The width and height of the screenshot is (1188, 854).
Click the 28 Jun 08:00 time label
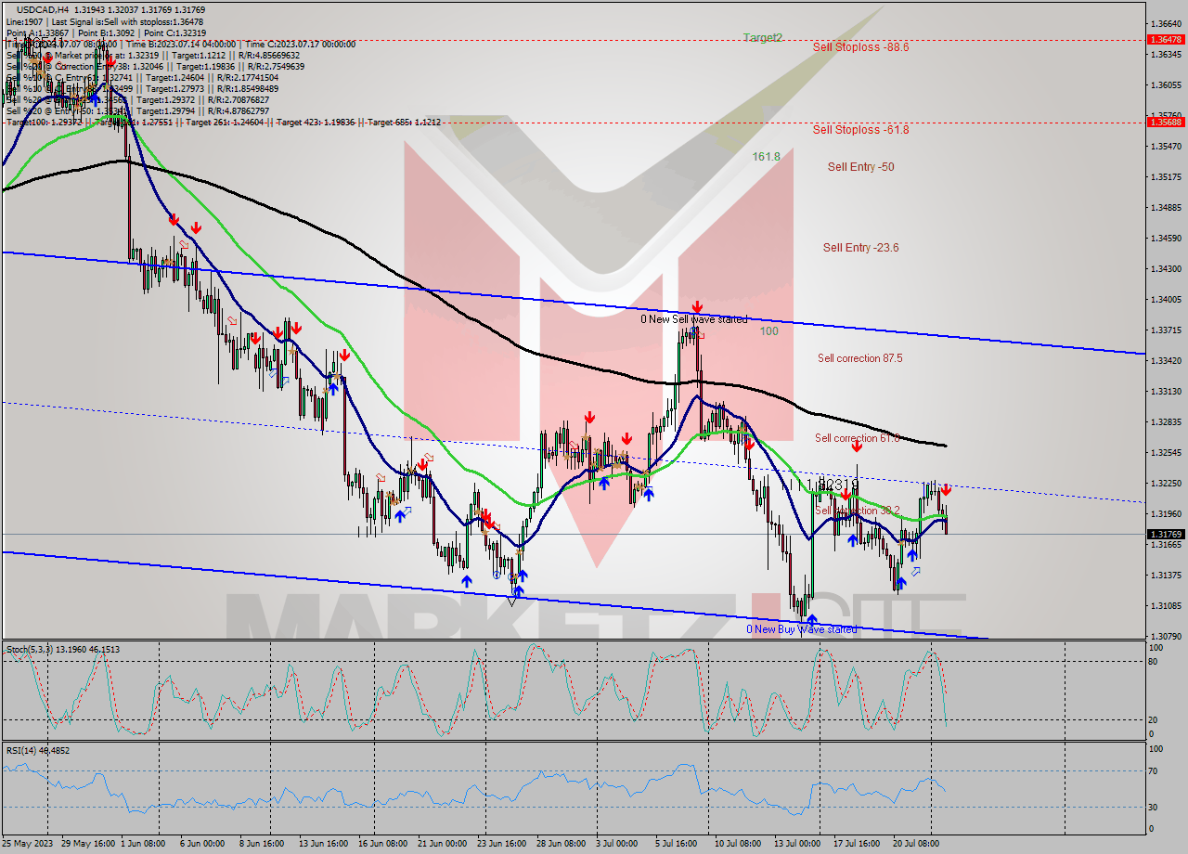click(560, 844)
